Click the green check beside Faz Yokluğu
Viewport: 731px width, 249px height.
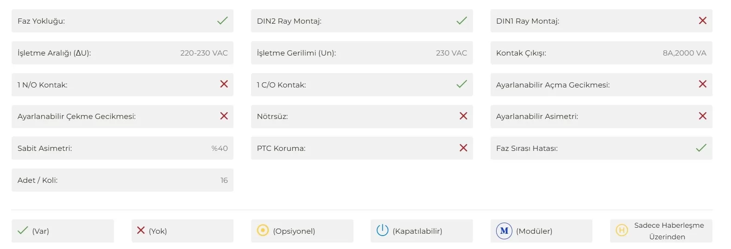tap(222, 21)
